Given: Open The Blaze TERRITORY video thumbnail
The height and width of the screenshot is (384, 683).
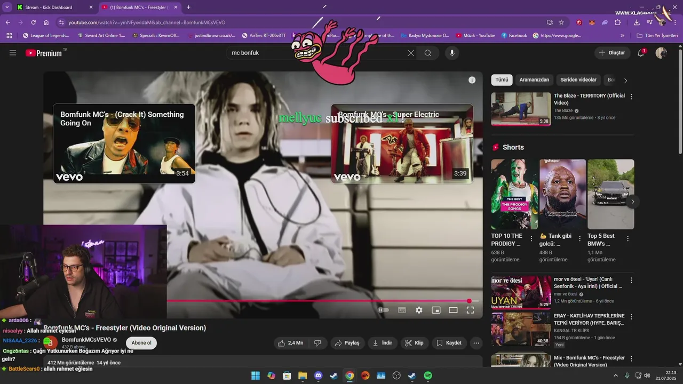Looking at the screenshot, I should point(521,109).
